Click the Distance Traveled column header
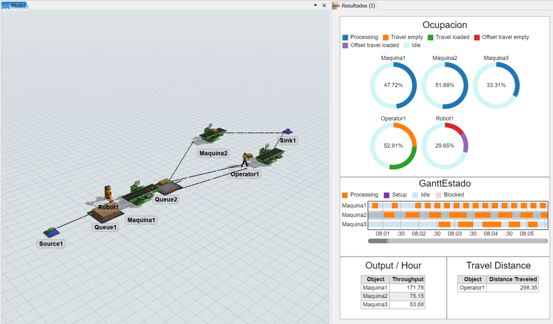 pos(513,279)
